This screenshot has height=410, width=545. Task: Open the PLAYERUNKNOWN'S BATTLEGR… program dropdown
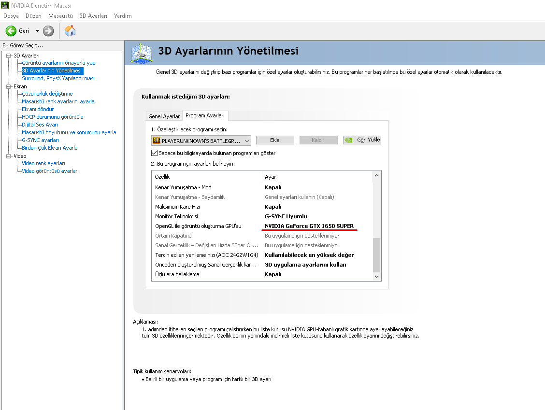[x=201, y=141]
